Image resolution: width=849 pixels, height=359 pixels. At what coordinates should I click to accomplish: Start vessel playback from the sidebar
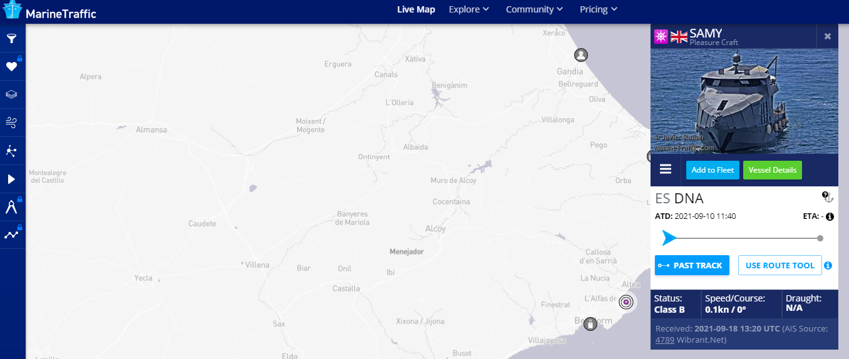[12, 179]
